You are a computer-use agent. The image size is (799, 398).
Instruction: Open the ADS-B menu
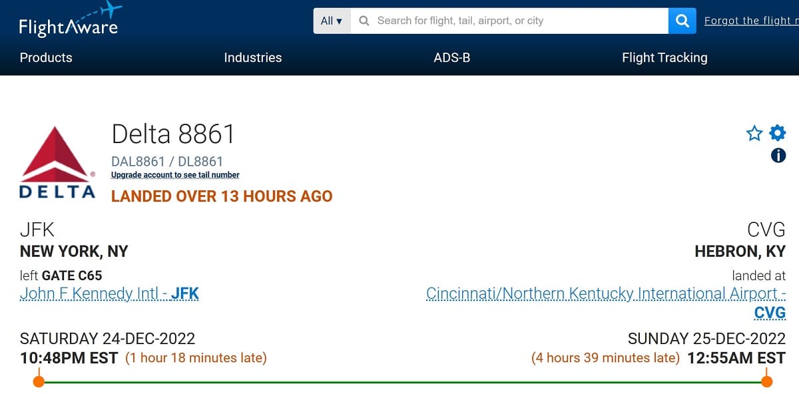[x=452, y=58]
